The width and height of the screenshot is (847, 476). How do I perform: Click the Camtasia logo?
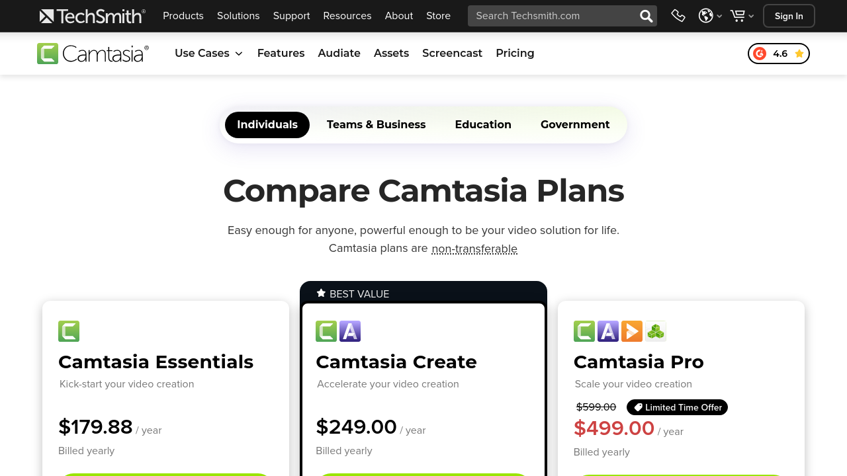(93, 54)
